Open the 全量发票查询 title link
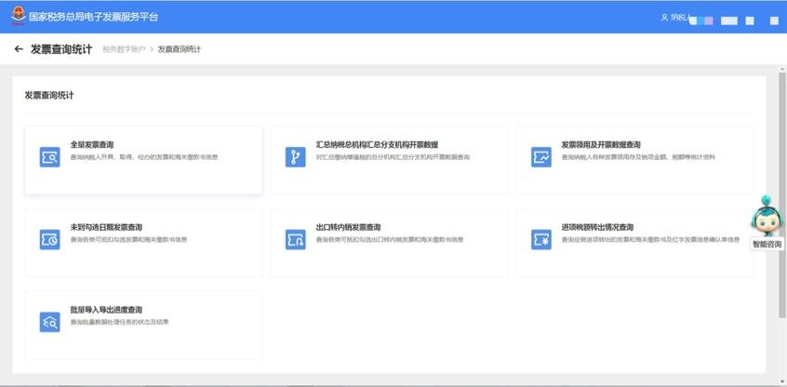 tap(92, 145)
